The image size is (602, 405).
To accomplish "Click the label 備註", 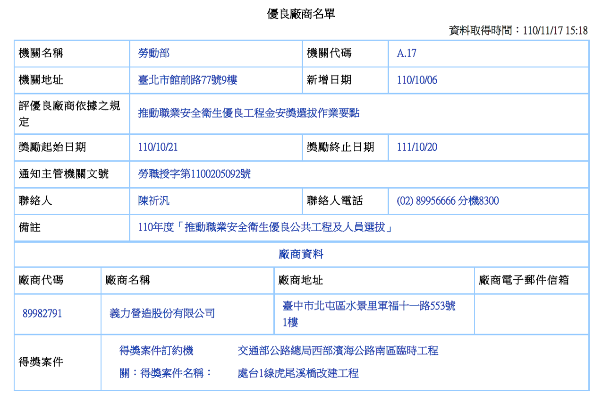I will tap(30, 228).
